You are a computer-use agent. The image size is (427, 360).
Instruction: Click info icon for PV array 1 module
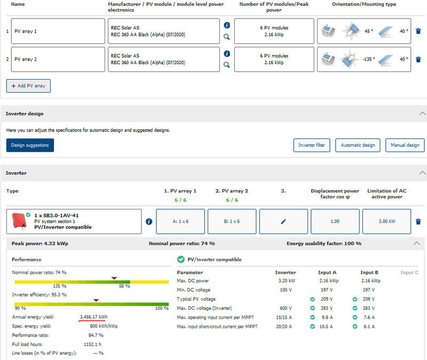[227, 25]
